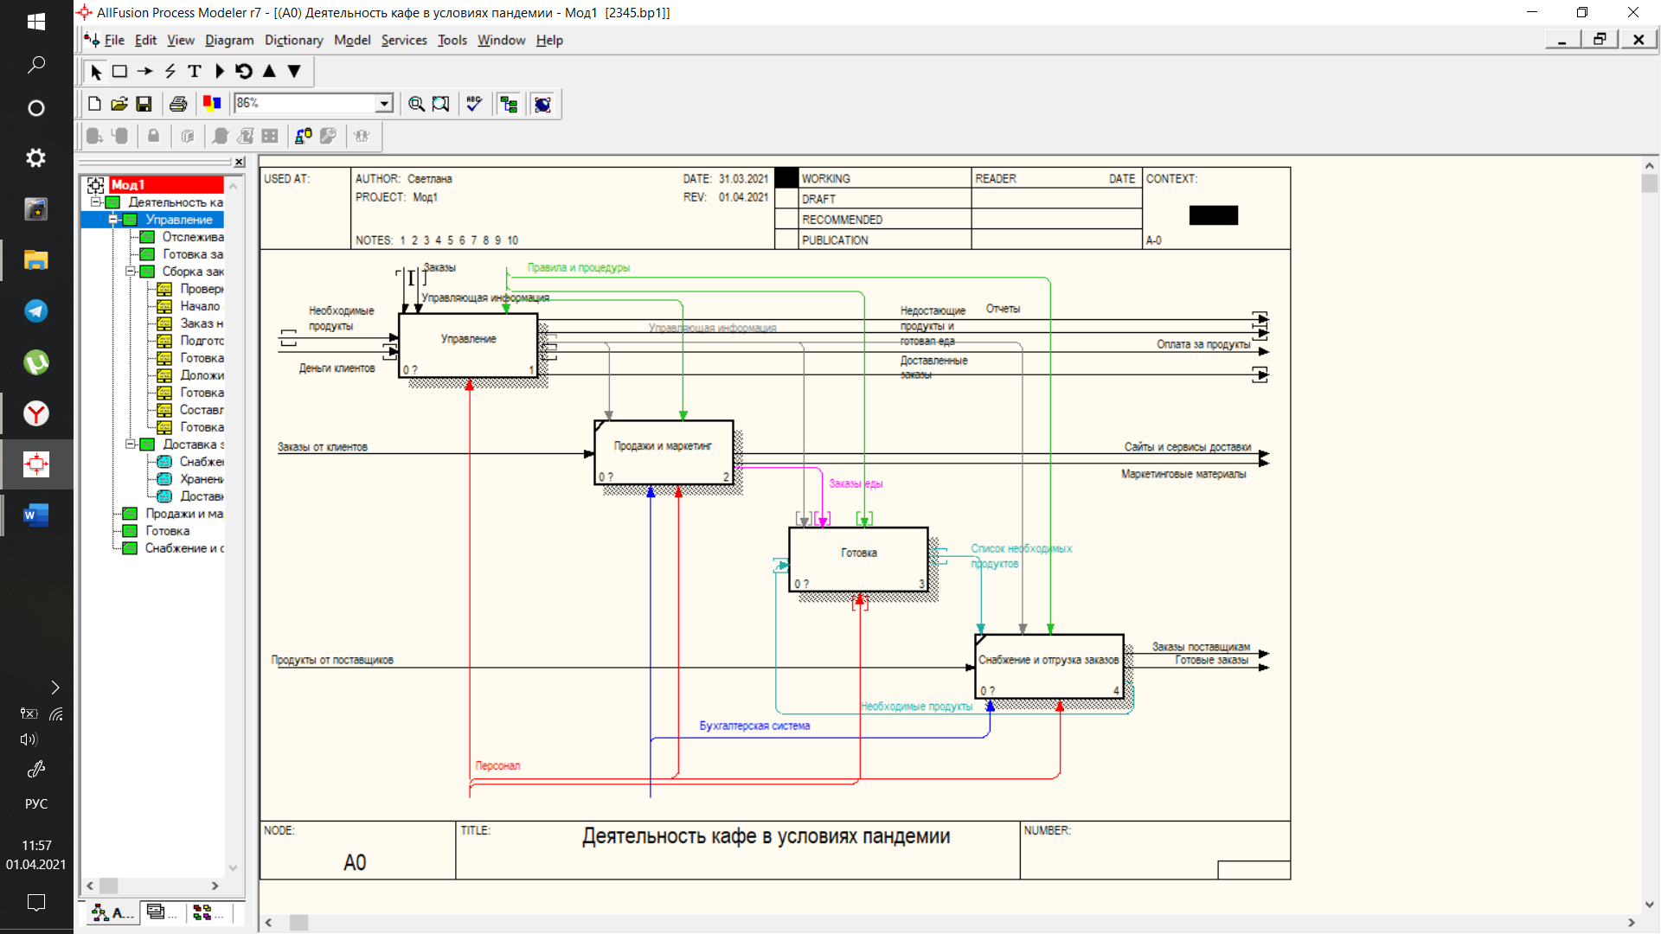
Task: Run the ABC spell check
Action: (474, 104)
